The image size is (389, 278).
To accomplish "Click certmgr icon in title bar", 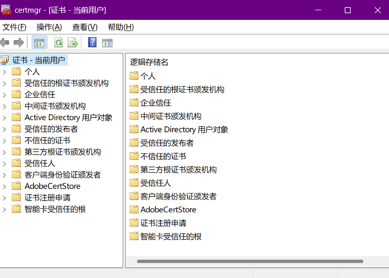I will (x=7, y=10).
